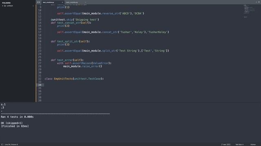
Task: Click the 'TusharKoley' string literal
Action: tap(157, 32)
